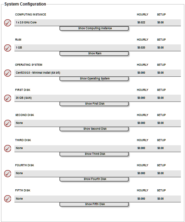The height and width of the screenshot is (222, 185).
Task: Open the Show Second Disk panel
Action: tap(94, 129)
